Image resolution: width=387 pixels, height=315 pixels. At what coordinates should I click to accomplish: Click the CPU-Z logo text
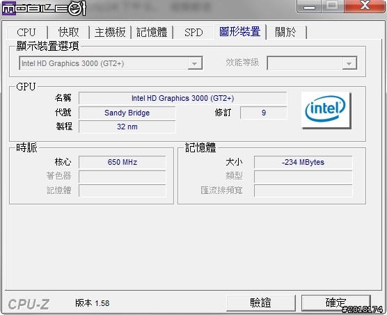pos(29,304)
